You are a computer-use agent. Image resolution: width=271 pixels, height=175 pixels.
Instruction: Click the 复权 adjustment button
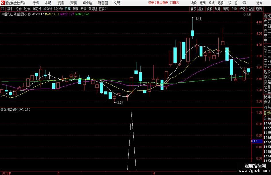tap(193, 9)
